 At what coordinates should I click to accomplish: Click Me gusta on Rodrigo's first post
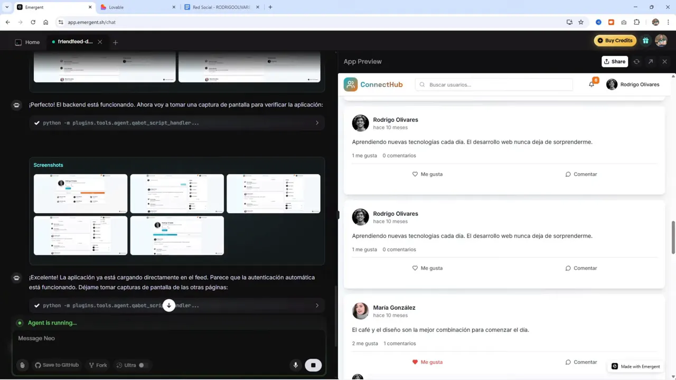427,174
